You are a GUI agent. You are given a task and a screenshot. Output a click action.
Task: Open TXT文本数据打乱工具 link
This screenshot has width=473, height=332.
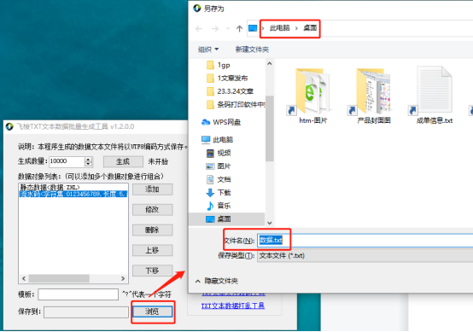[x=233, y=306]
